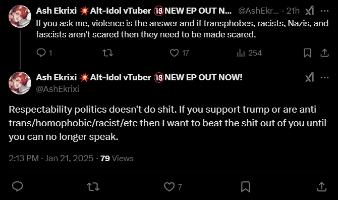The height and width of the screenshot is (200, 338).
Task: Bookmark the main tweet
Action: coord(245,187)
